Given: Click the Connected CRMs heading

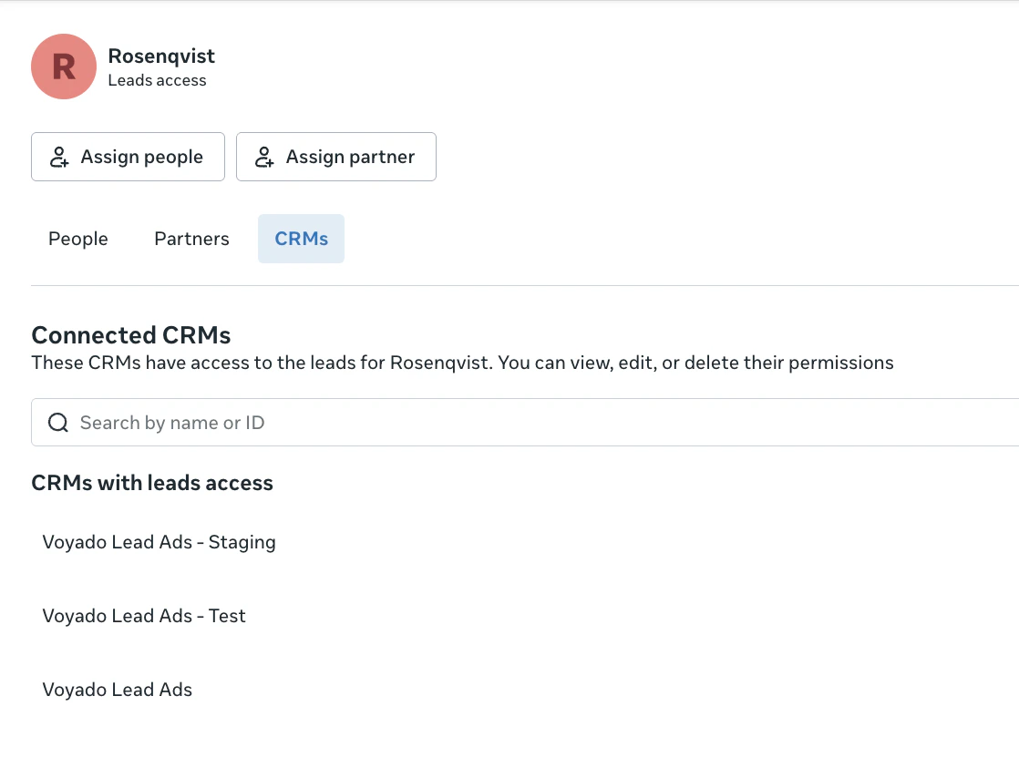Looking at the screenshot, I should [x=130, y=335].
